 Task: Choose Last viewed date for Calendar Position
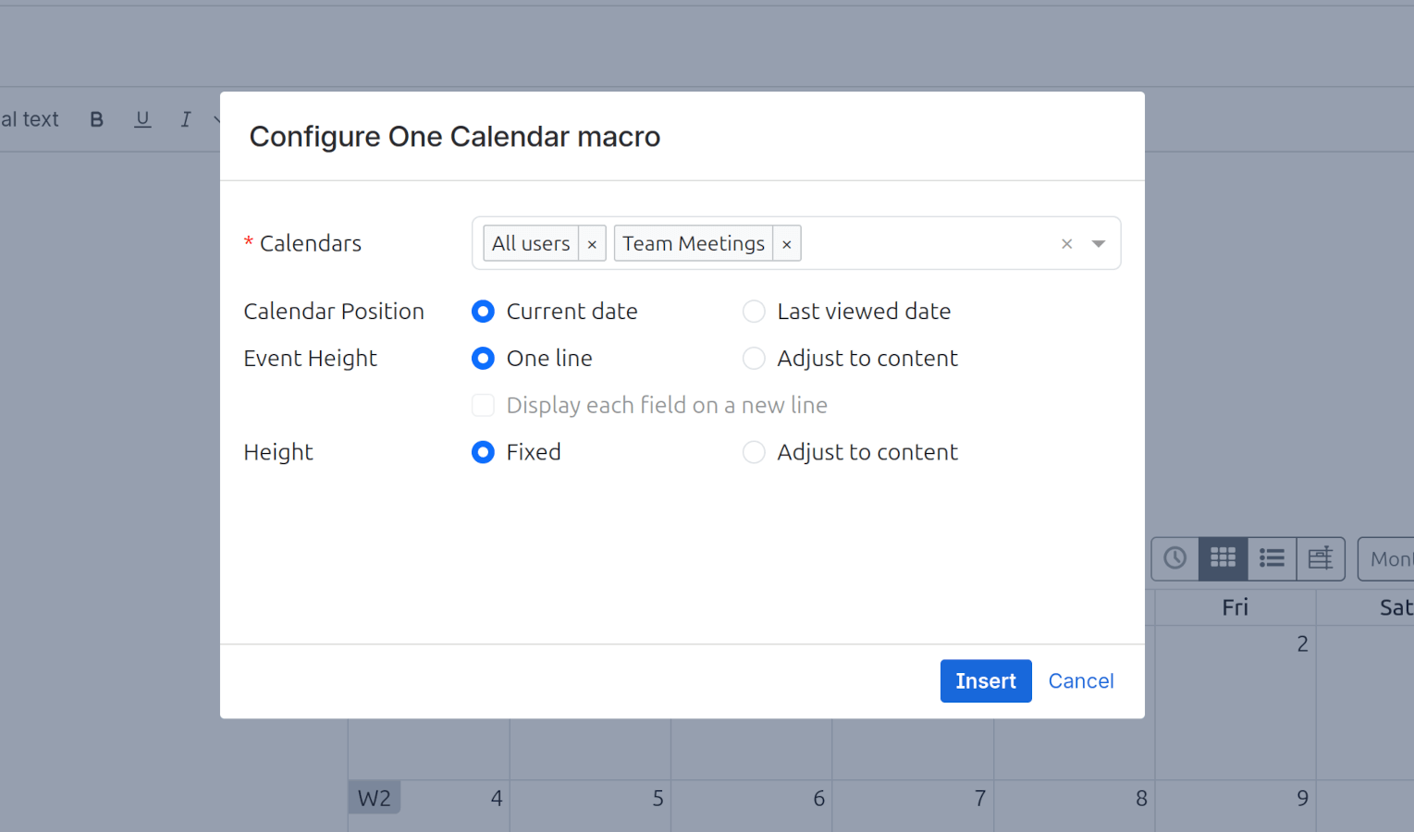754,312
